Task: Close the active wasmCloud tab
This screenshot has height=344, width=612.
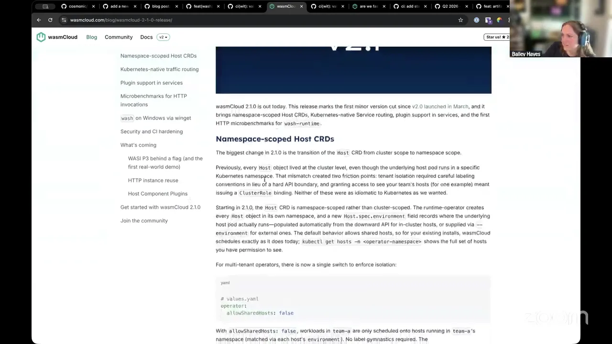Action: click(x=301, y=6)
